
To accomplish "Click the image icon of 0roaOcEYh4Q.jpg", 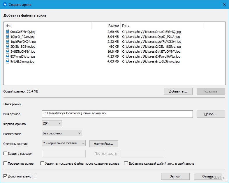I will coord(8,31).
